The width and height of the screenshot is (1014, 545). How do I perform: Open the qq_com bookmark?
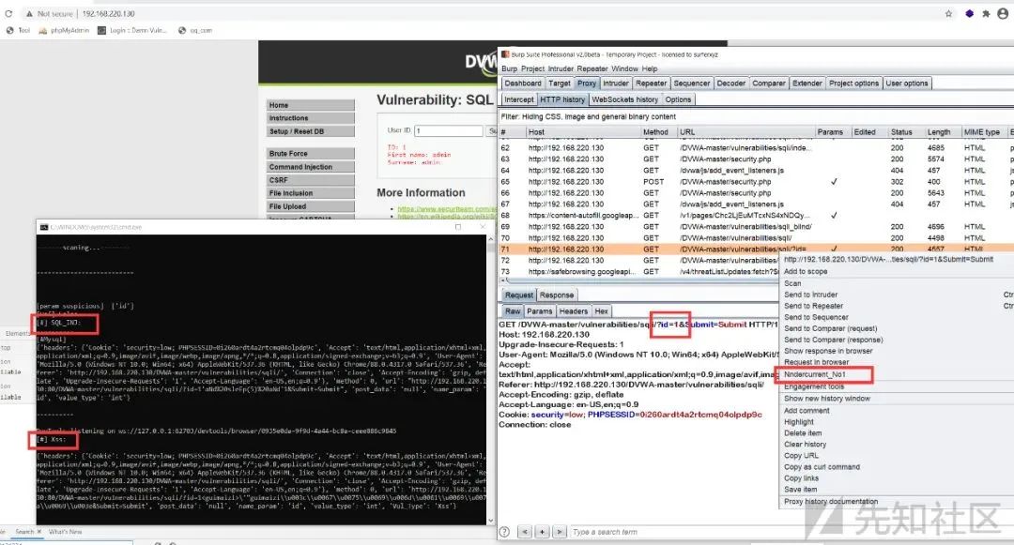click(x=195, y=30)
